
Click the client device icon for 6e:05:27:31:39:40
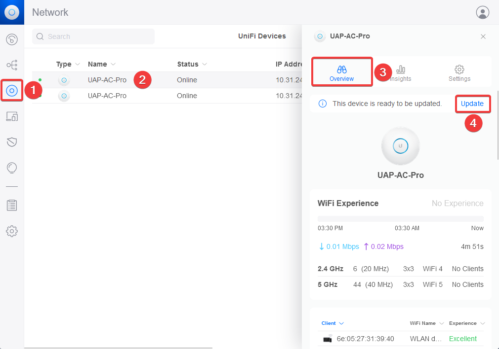tap(328, 339)
